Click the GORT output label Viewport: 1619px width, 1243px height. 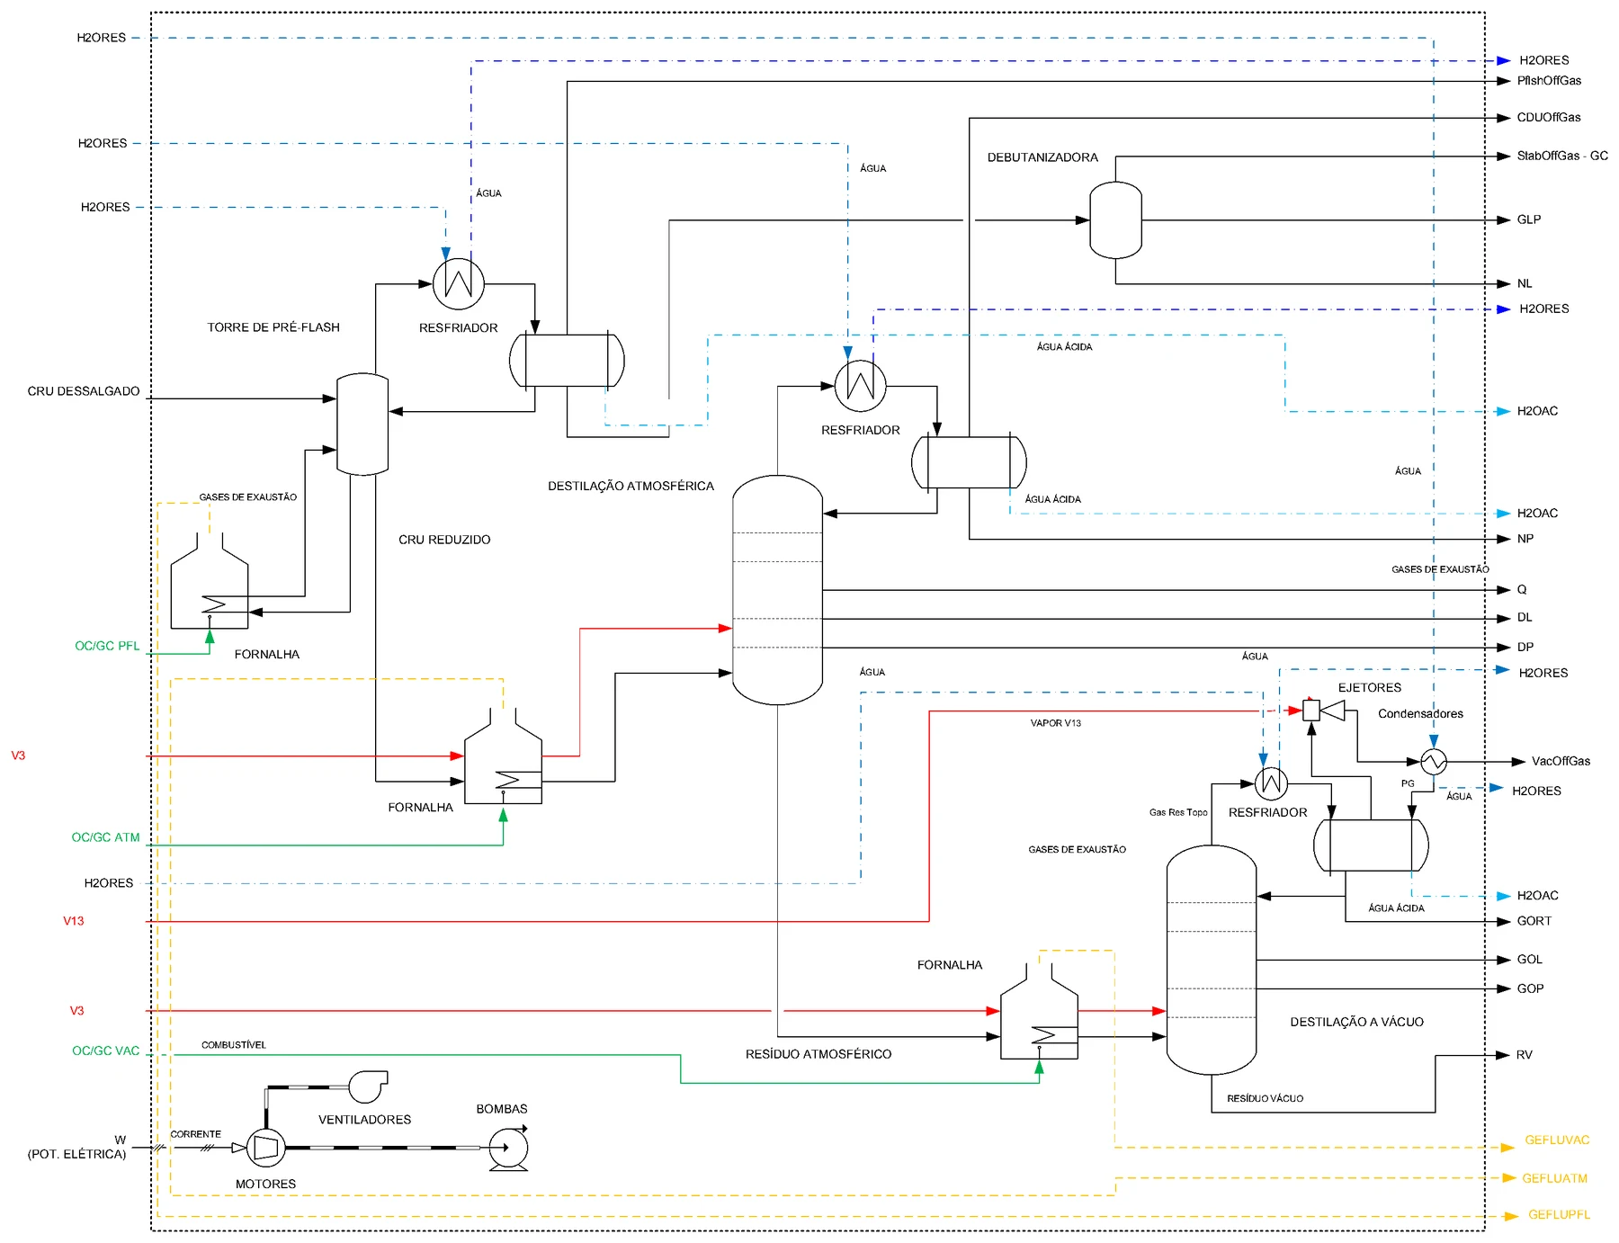pyautogui.click(x=1534, y=921)
